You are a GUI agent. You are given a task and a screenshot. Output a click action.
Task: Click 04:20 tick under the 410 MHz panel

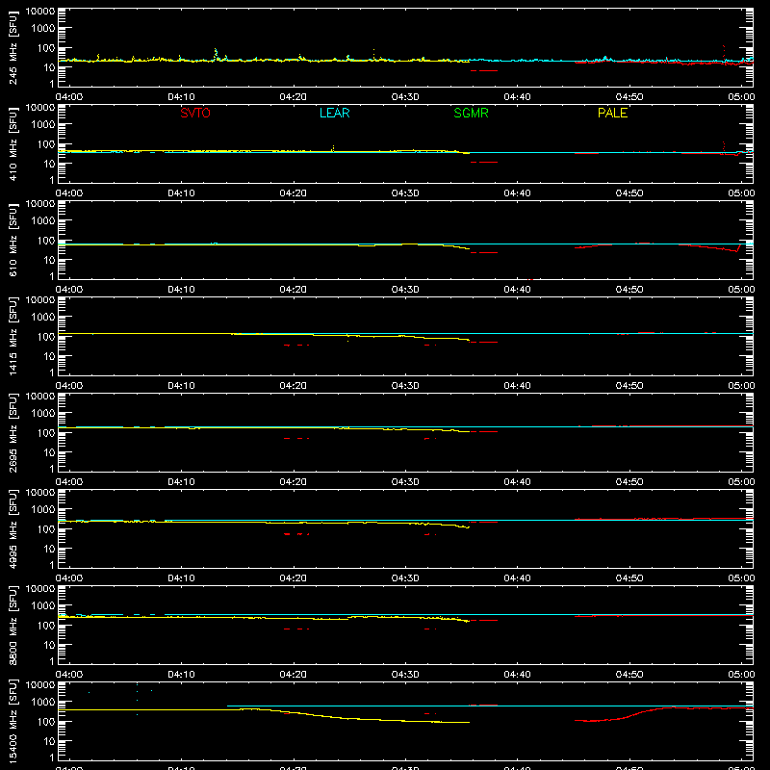pyautogui.click(x=294, y=193)
